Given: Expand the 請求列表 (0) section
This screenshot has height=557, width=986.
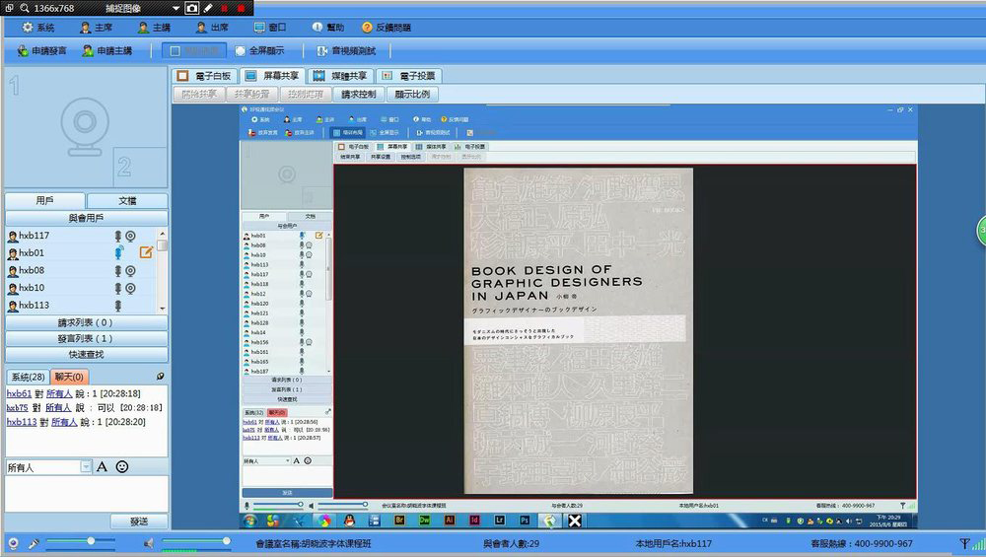Looking at the screenshot, I should pyautogui.click(x=86, y=322).
